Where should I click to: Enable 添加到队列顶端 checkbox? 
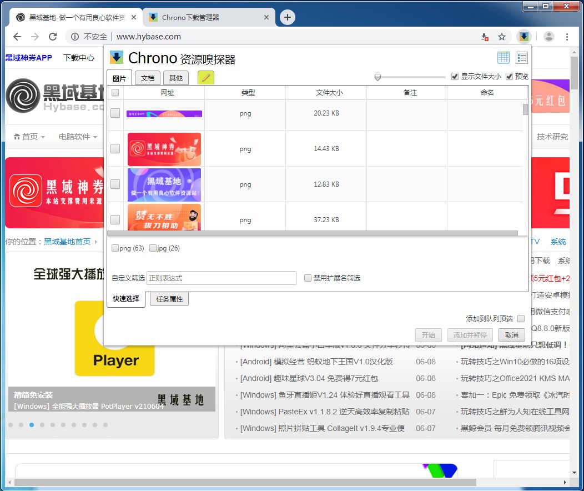521,318
